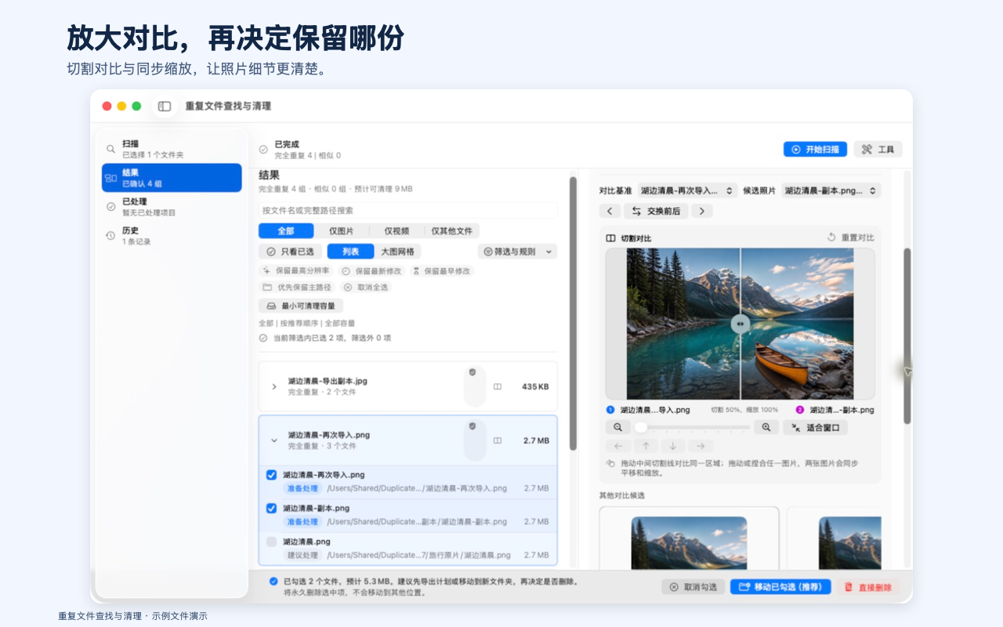Go to 已处理 in the sidebar
1003x627 pixels.
(x=172, y=207)
